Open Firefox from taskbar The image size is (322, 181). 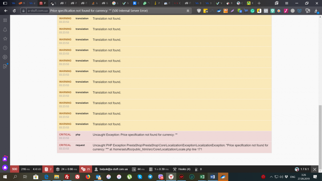click(88, 177)
